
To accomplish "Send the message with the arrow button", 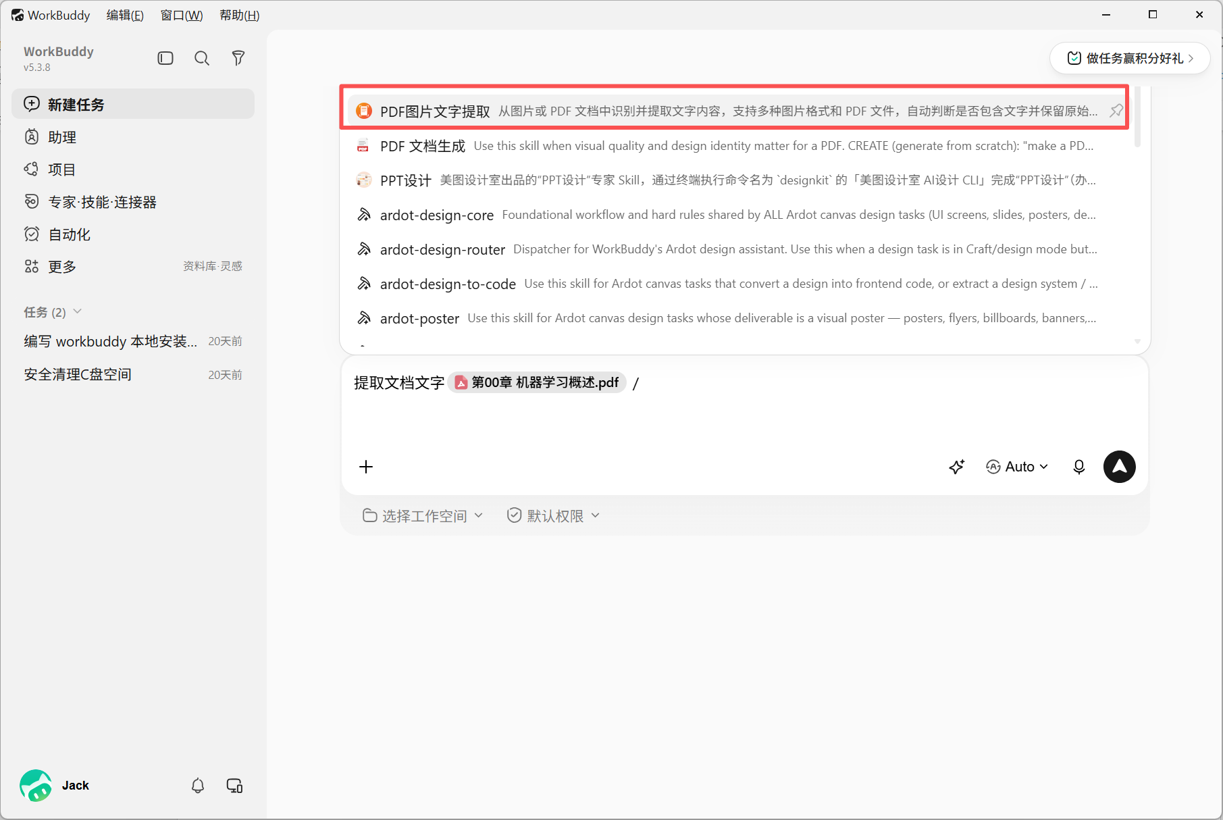I will pos(1120,467).
